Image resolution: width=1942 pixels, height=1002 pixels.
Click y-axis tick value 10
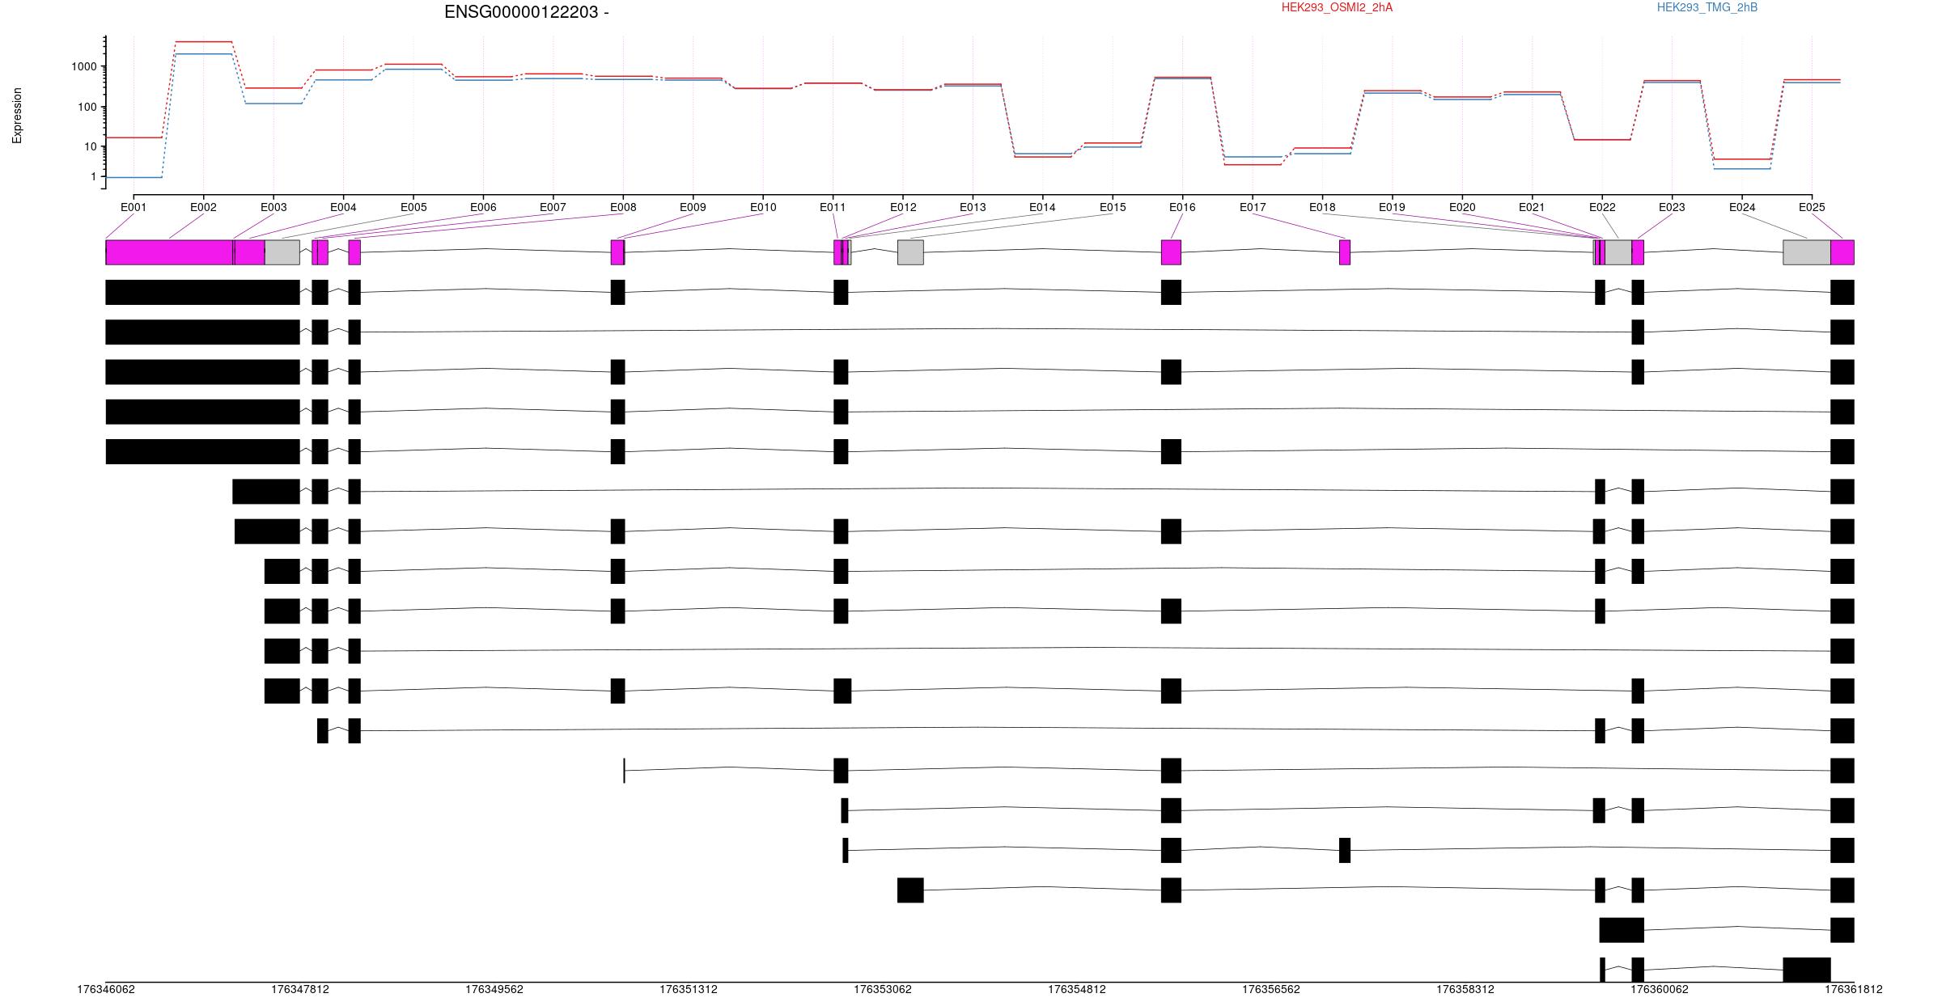(91, 147)
